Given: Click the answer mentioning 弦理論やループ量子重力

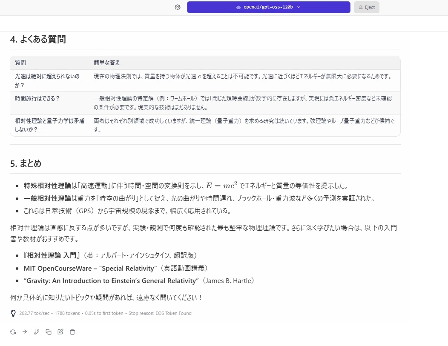Looking at the screenshot, I should (244, 125).
